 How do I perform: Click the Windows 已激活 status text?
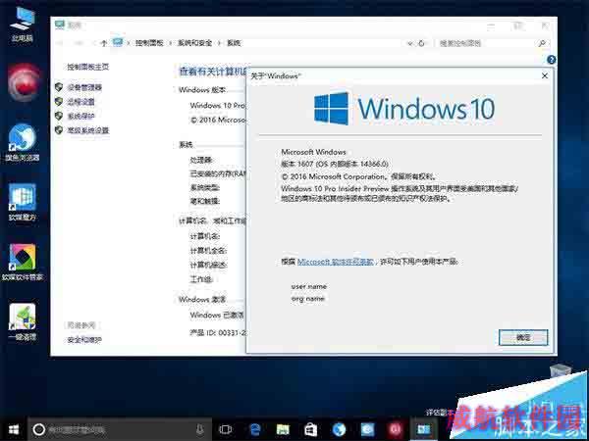pos(217,315)
